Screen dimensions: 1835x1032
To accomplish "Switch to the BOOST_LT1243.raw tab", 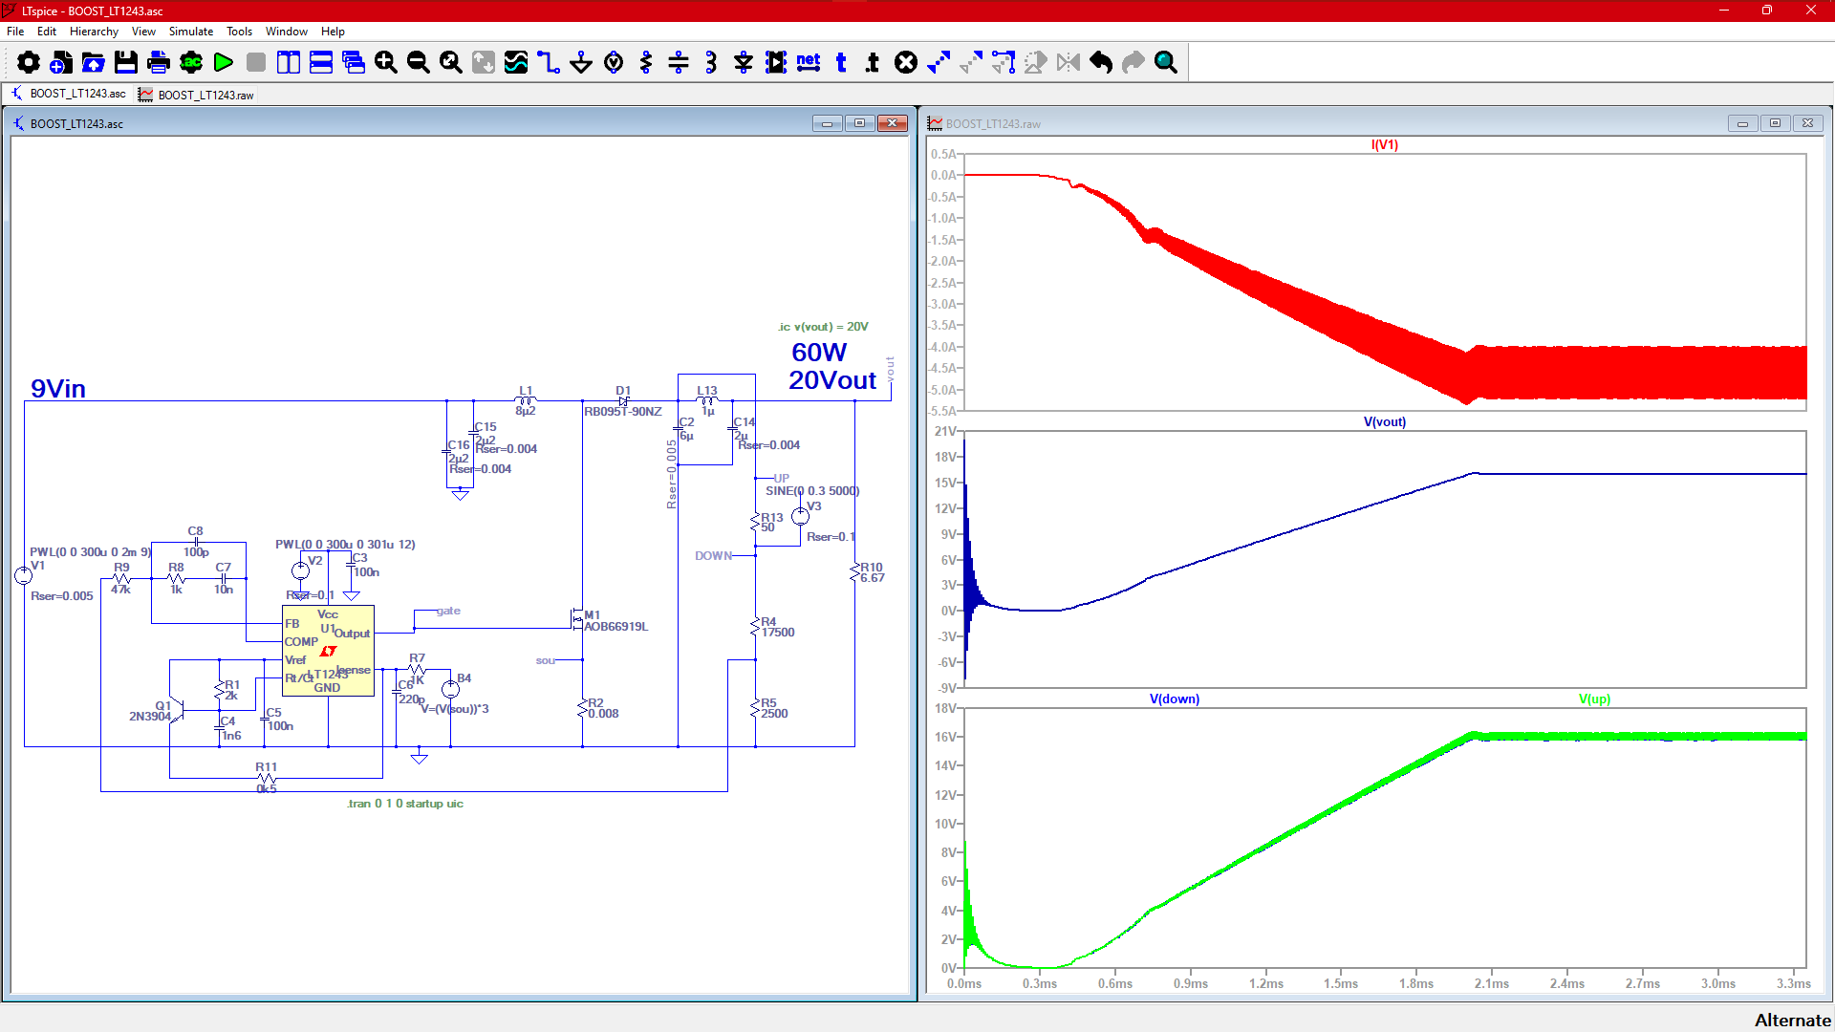I will pos(197,95).
